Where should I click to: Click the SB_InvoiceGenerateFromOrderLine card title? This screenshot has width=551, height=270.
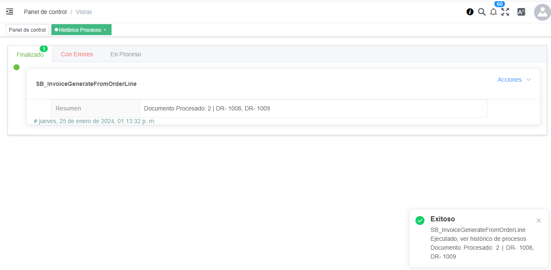(86, 84)
